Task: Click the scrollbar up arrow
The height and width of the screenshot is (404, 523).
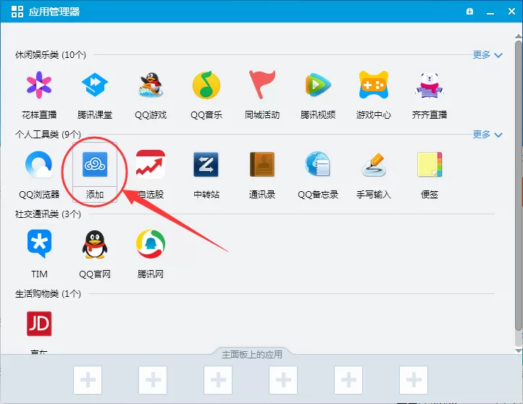Action: (x=519, y=36)
